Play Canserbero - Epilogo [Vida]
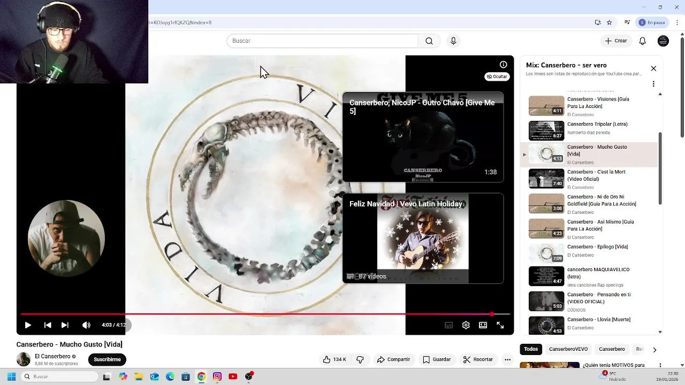The height and width of the screenshot is (385, 685). coord(589,253)
